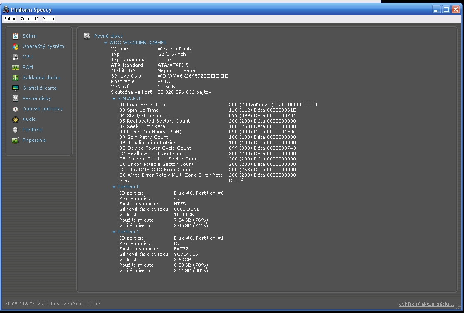This screenshot has height=313, width=464.
Task: Open the Pomoc menu
Action: point(48,19)
